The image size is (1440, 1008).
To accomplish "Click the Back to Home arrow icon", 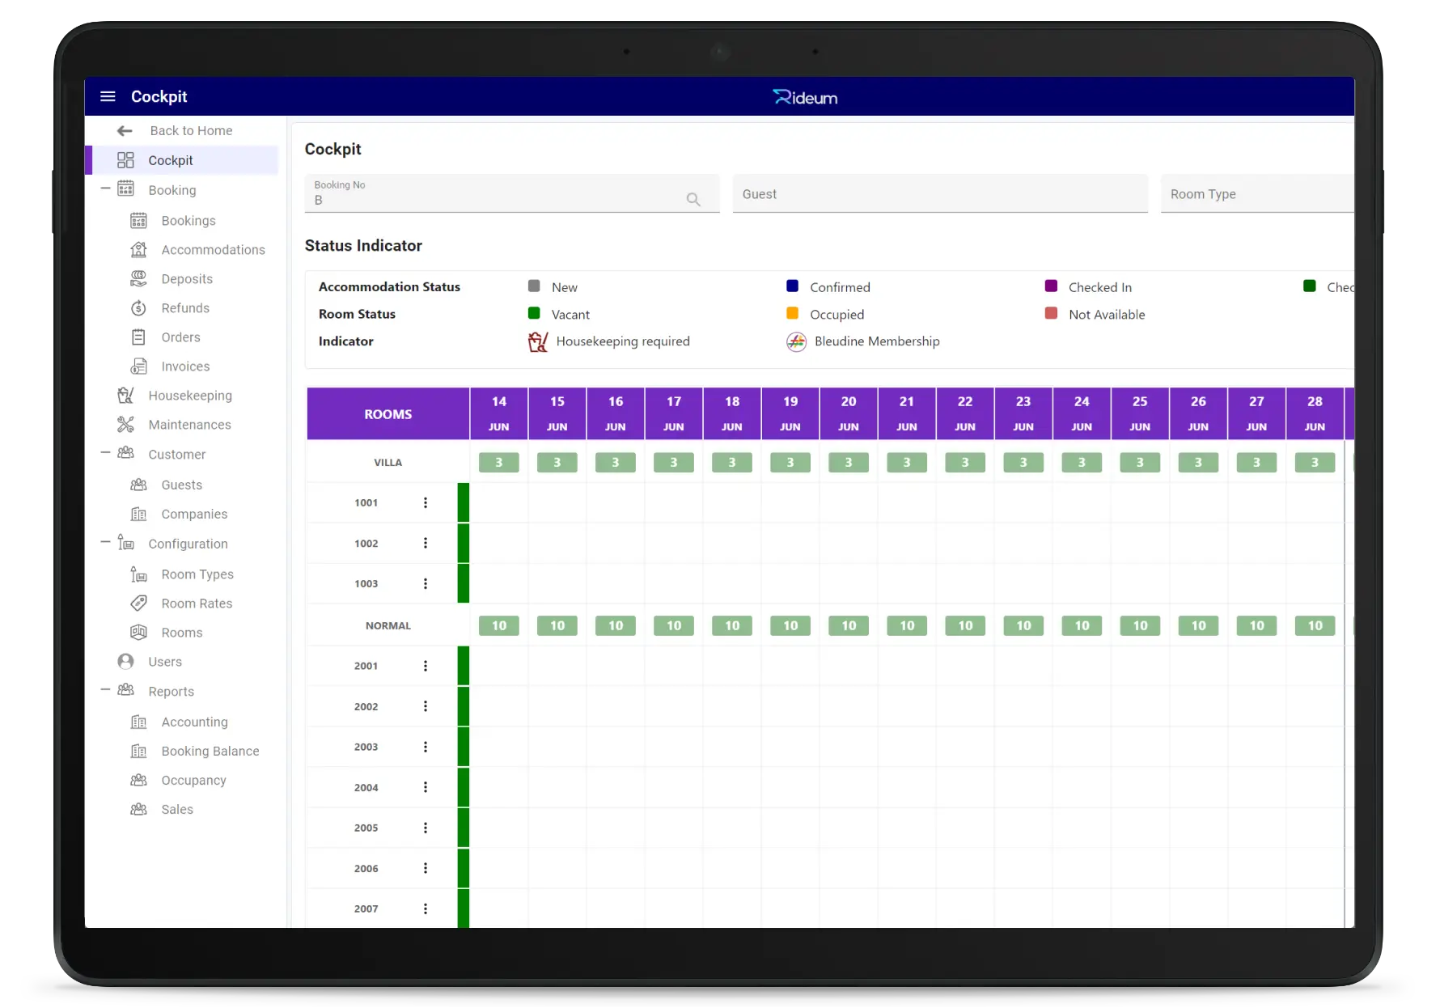I will tap(125, 131).
